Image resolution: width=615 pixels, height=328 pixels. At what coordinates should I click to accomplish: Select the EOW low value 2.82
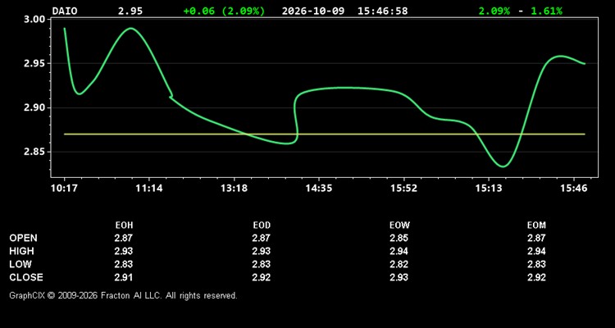[399, 264]
